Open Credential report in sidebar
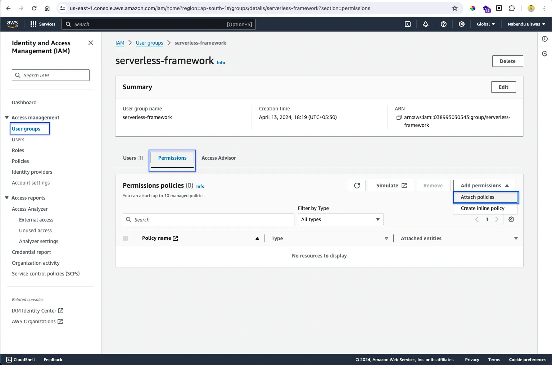Image resolution: width=552 pixels, height=365 pixels. (x=31, y=252)
